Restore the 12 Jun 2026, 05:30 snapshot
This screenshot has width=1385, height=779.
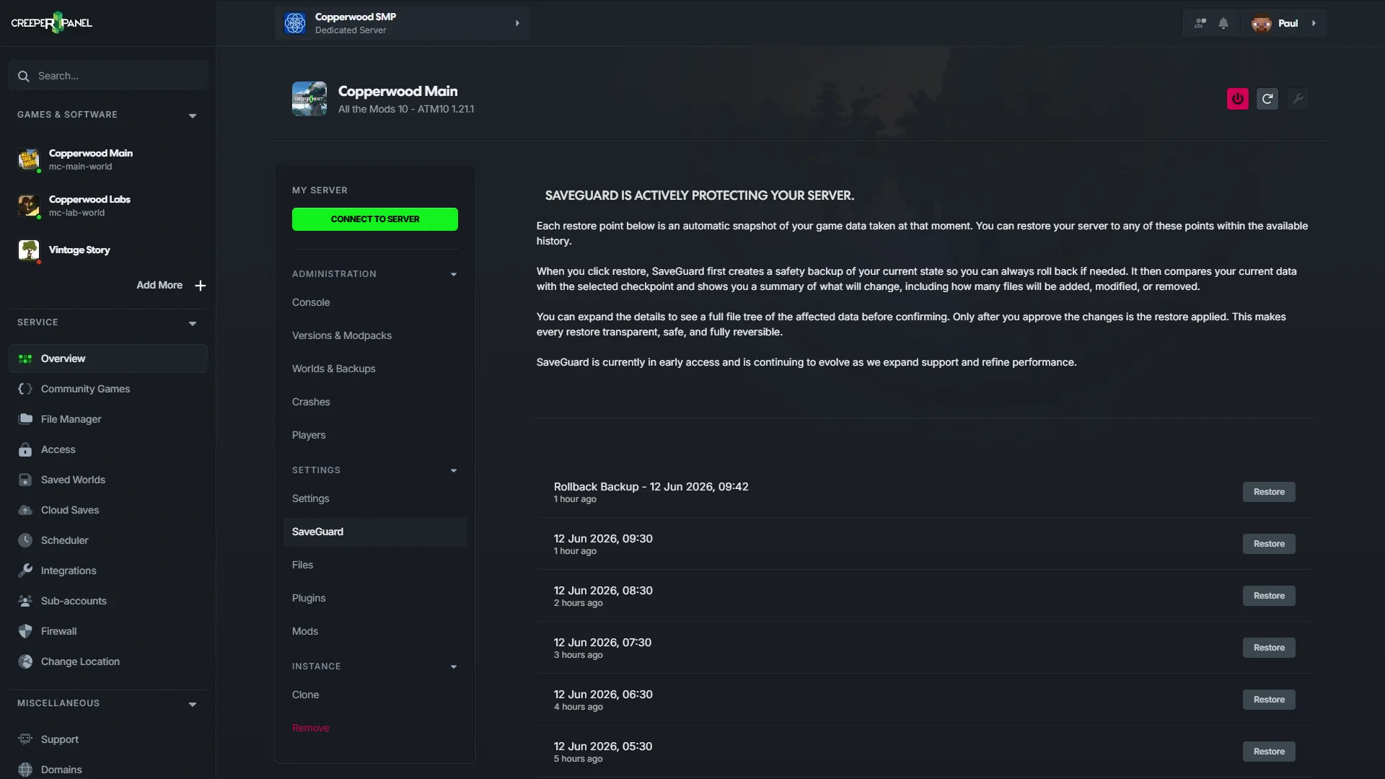coord(1269,752)
